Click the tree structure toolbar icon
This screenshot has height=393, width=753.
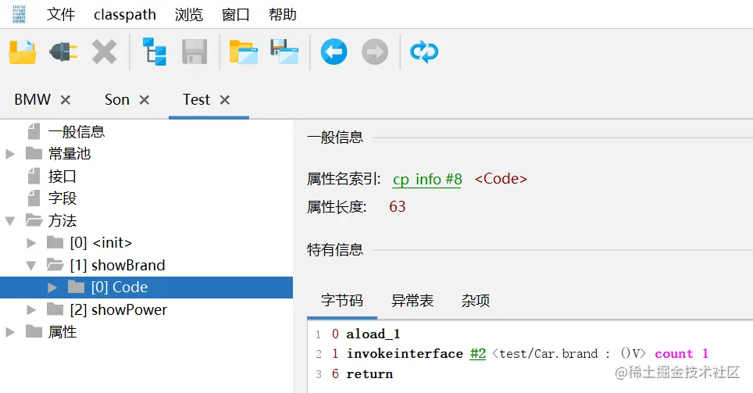click(x=154, y=52)
